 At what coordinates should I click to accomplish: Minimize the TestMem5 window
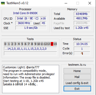(66, 3)
